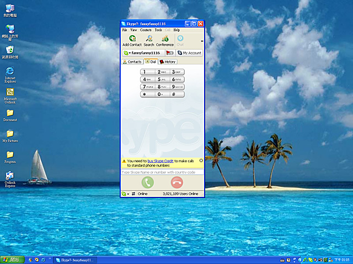Tap the star key on the keypad
Viewport: 353px width, 264px height.
pos(147,94)
